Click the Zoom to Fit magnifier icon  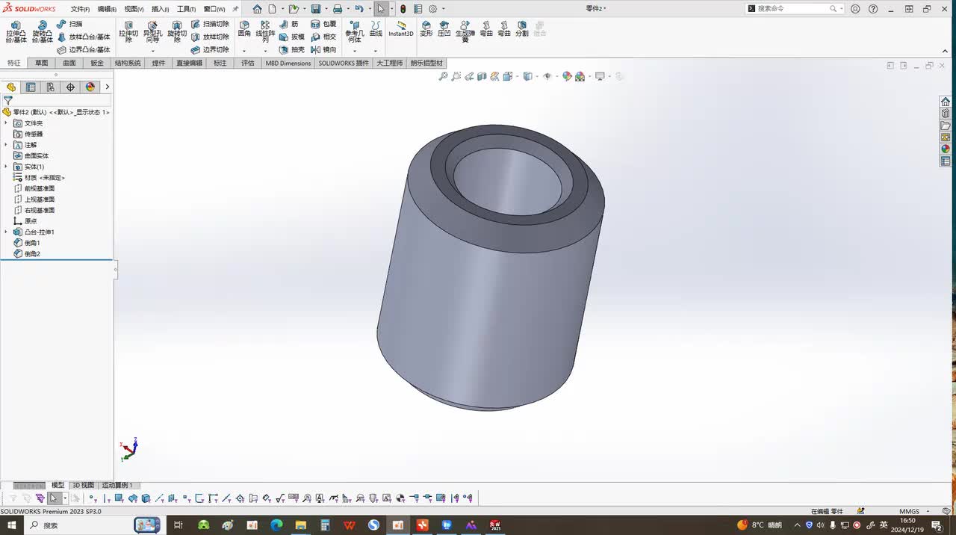click(x=443, y=76)
